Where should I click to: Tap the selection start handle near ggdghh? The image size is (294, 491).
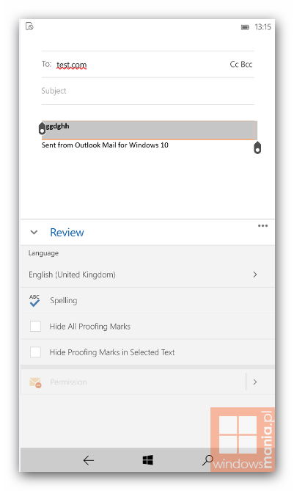click(42, 128)
